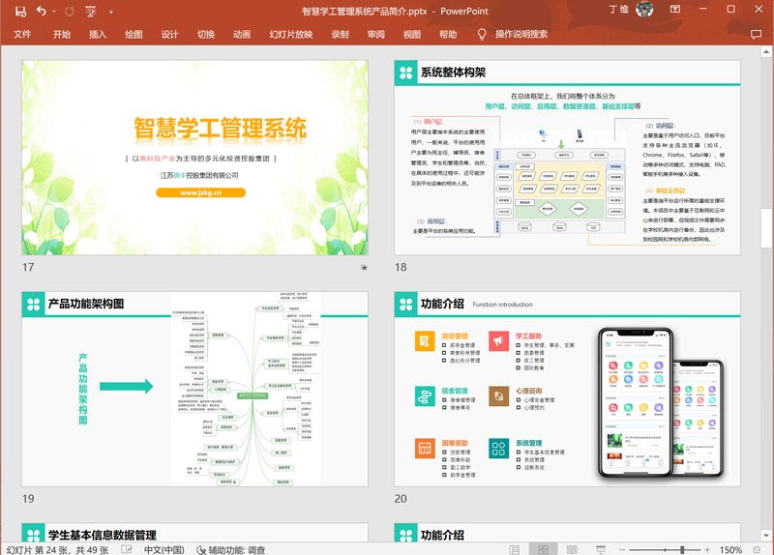
Task: Open the 幻灯片放映 ribbon tab
Action: (x=291, y=34)
